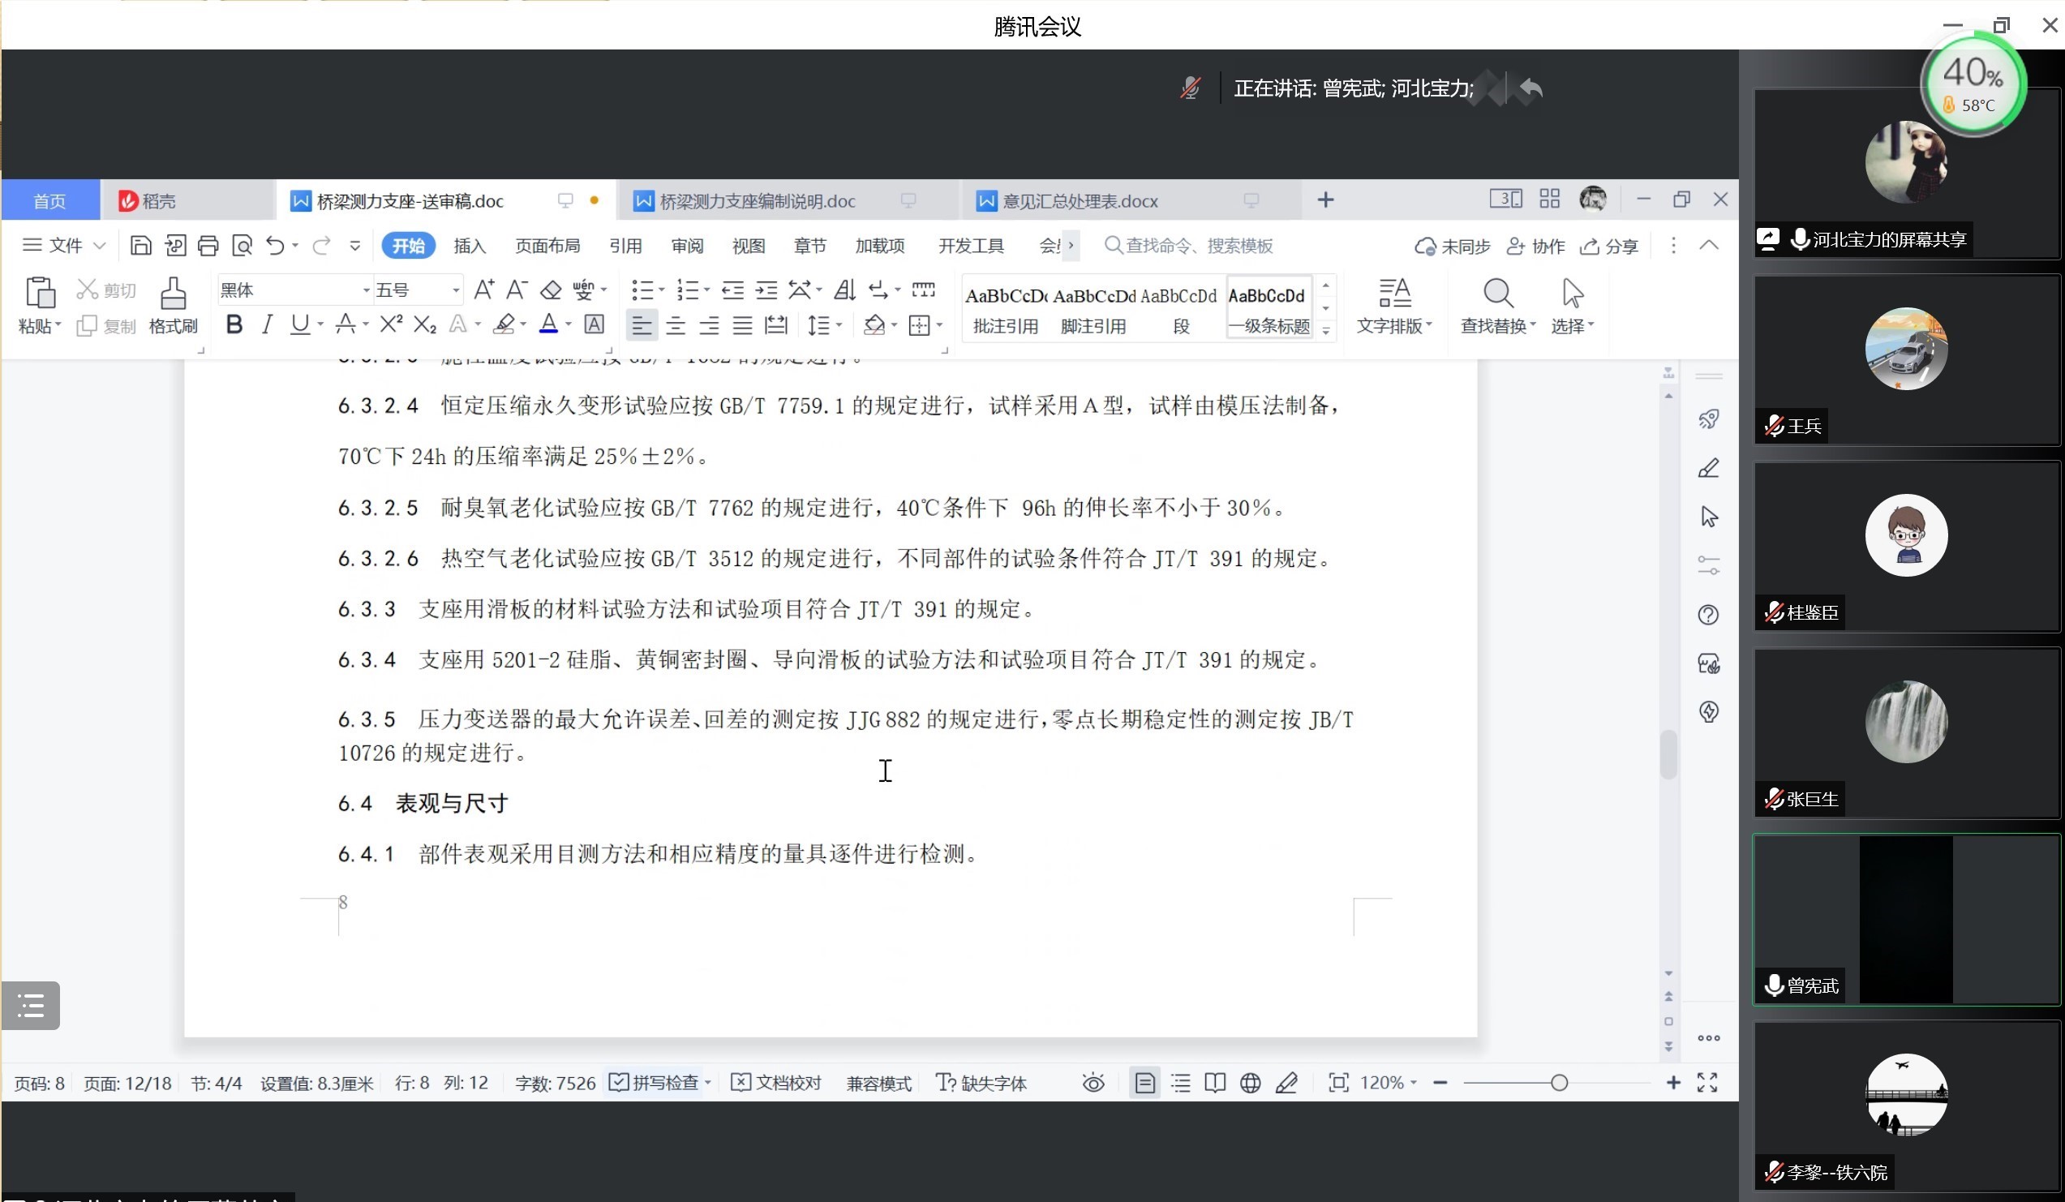Apply subscript formatting

(x=424, y=324)
